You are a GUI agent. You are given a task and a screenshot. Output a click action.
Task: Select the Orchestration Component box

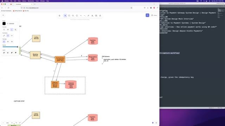[60, 59]
